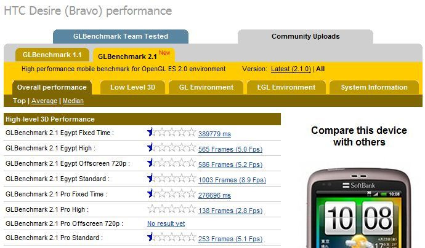The image size is (425, 248).
Task: Switch to the Community Uploads tab
Action: point(306,36)
